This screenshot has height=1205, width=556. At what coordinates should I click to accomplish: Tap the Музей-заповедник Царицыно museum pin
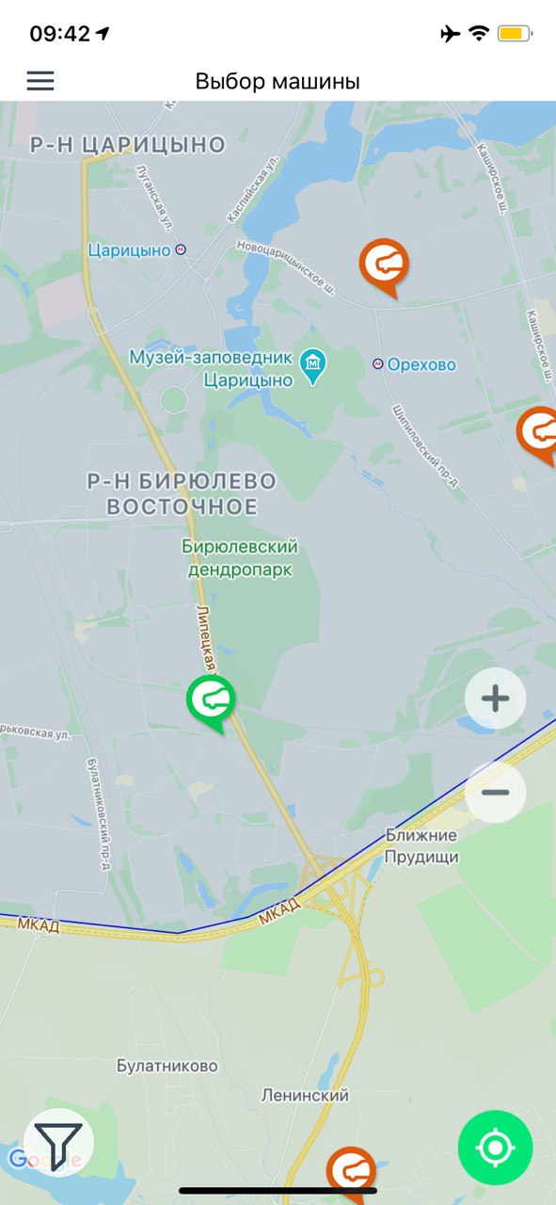(x=312, y=361)
